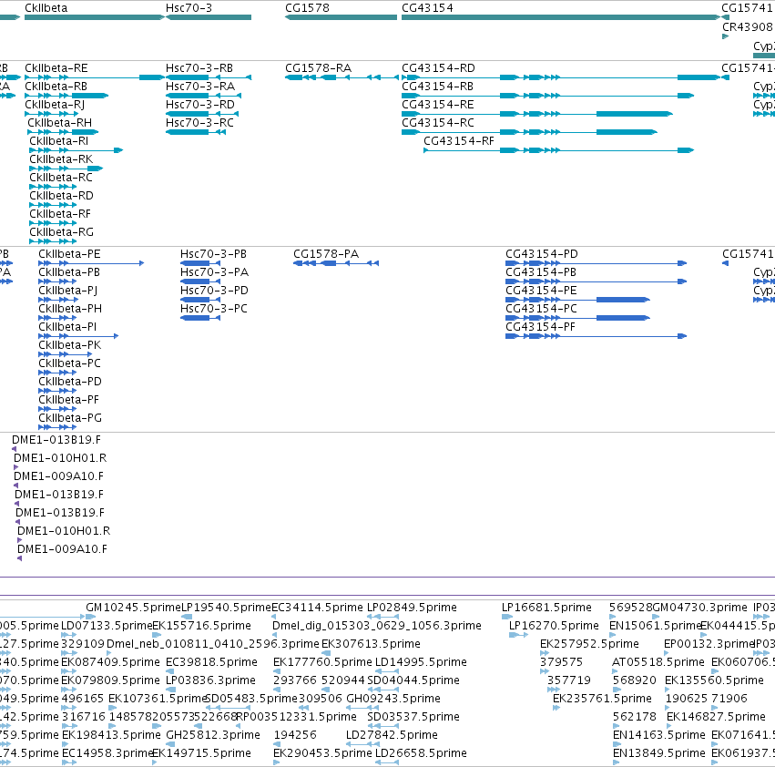Image resolution: width=775 pixels, height=767 pixels.
Task: Select EST label EN14163.5prime
Action: click(x=658, y=735)
